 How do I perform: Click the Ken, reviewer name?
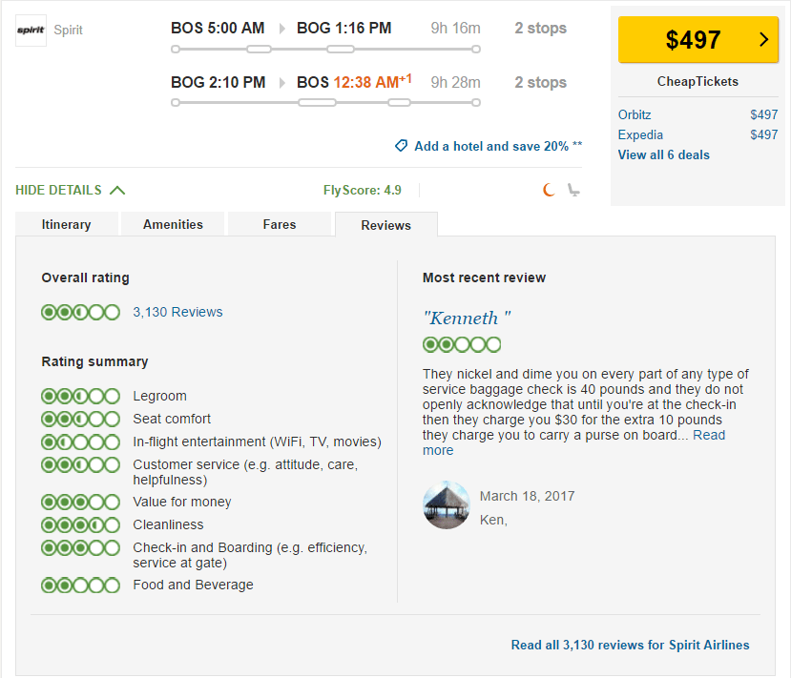point(493,521)
